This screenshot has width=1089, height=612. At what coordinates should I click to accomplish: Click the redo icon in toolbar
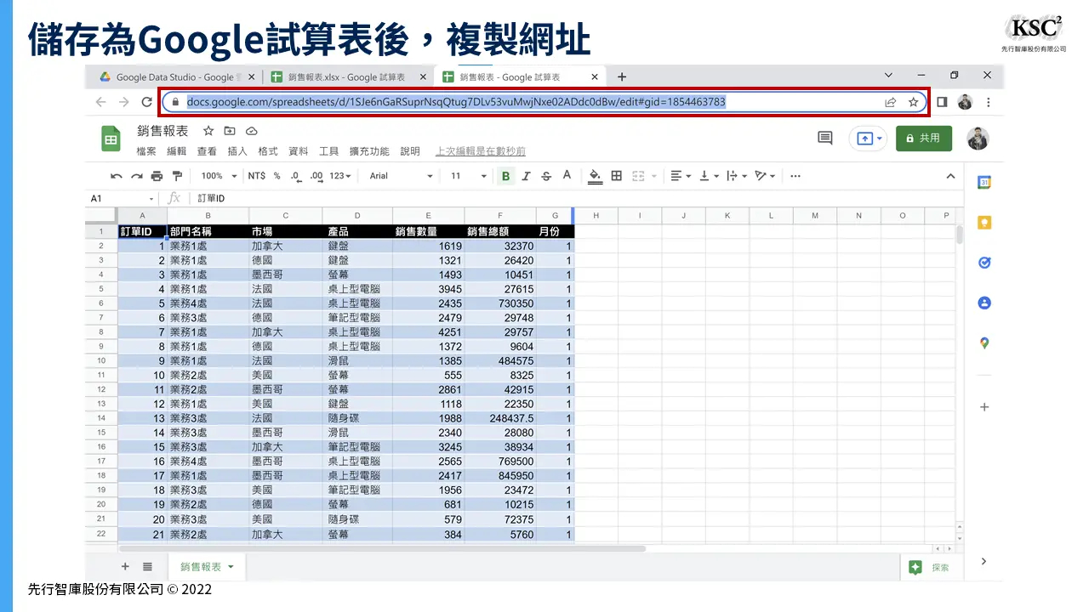(x=136, y=176)
